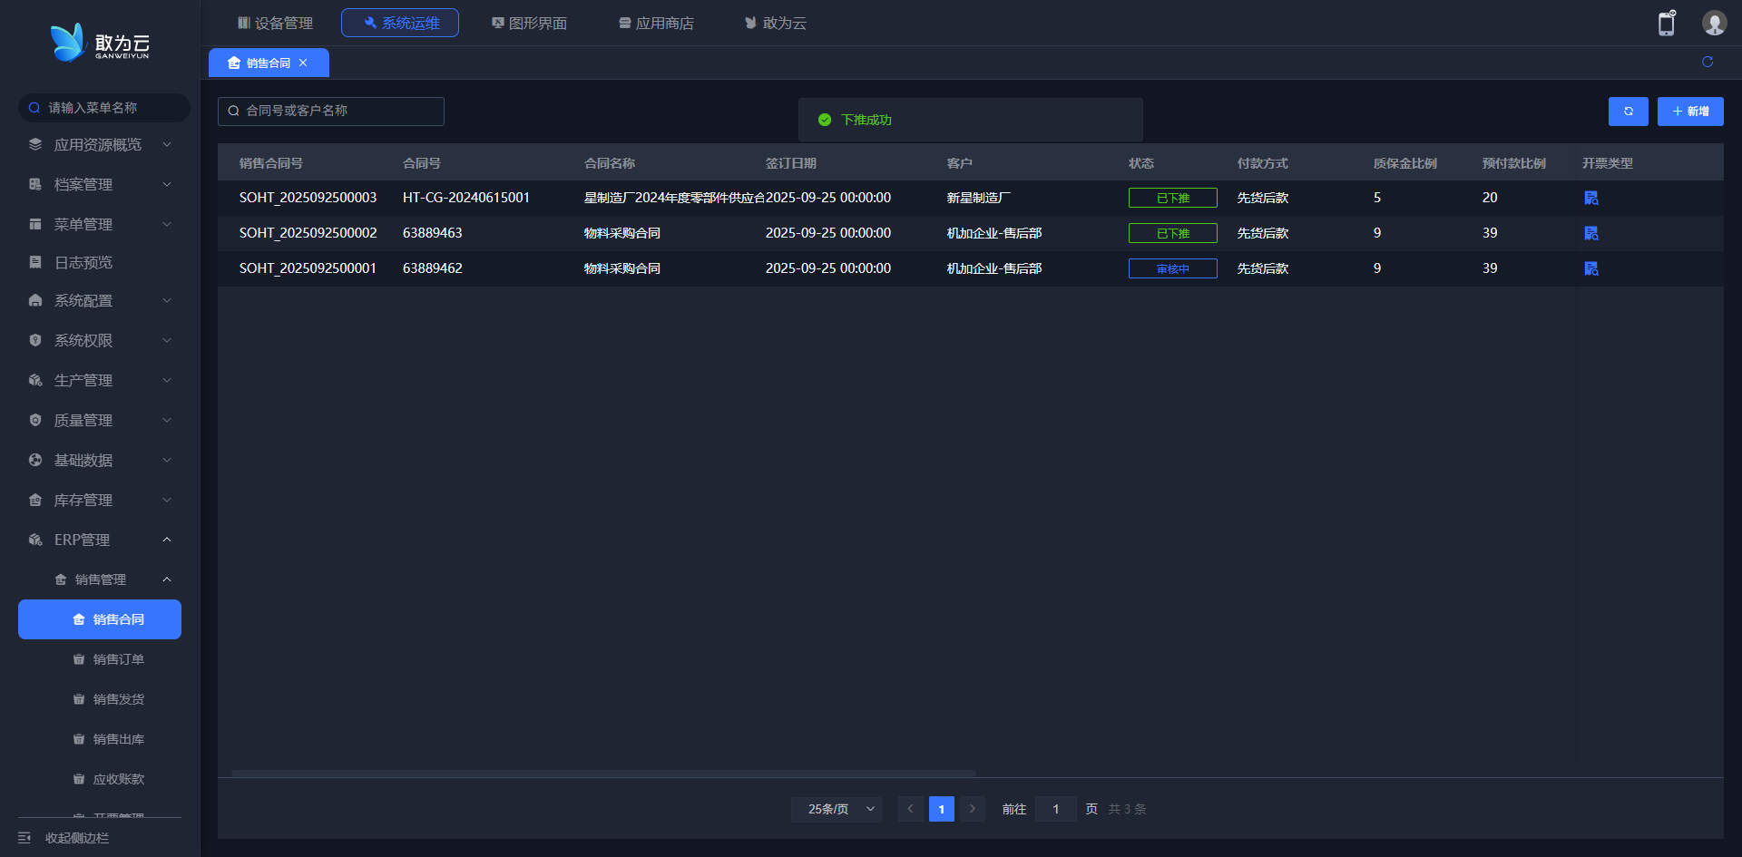Close the 销售合同 tab

point(303,63)
